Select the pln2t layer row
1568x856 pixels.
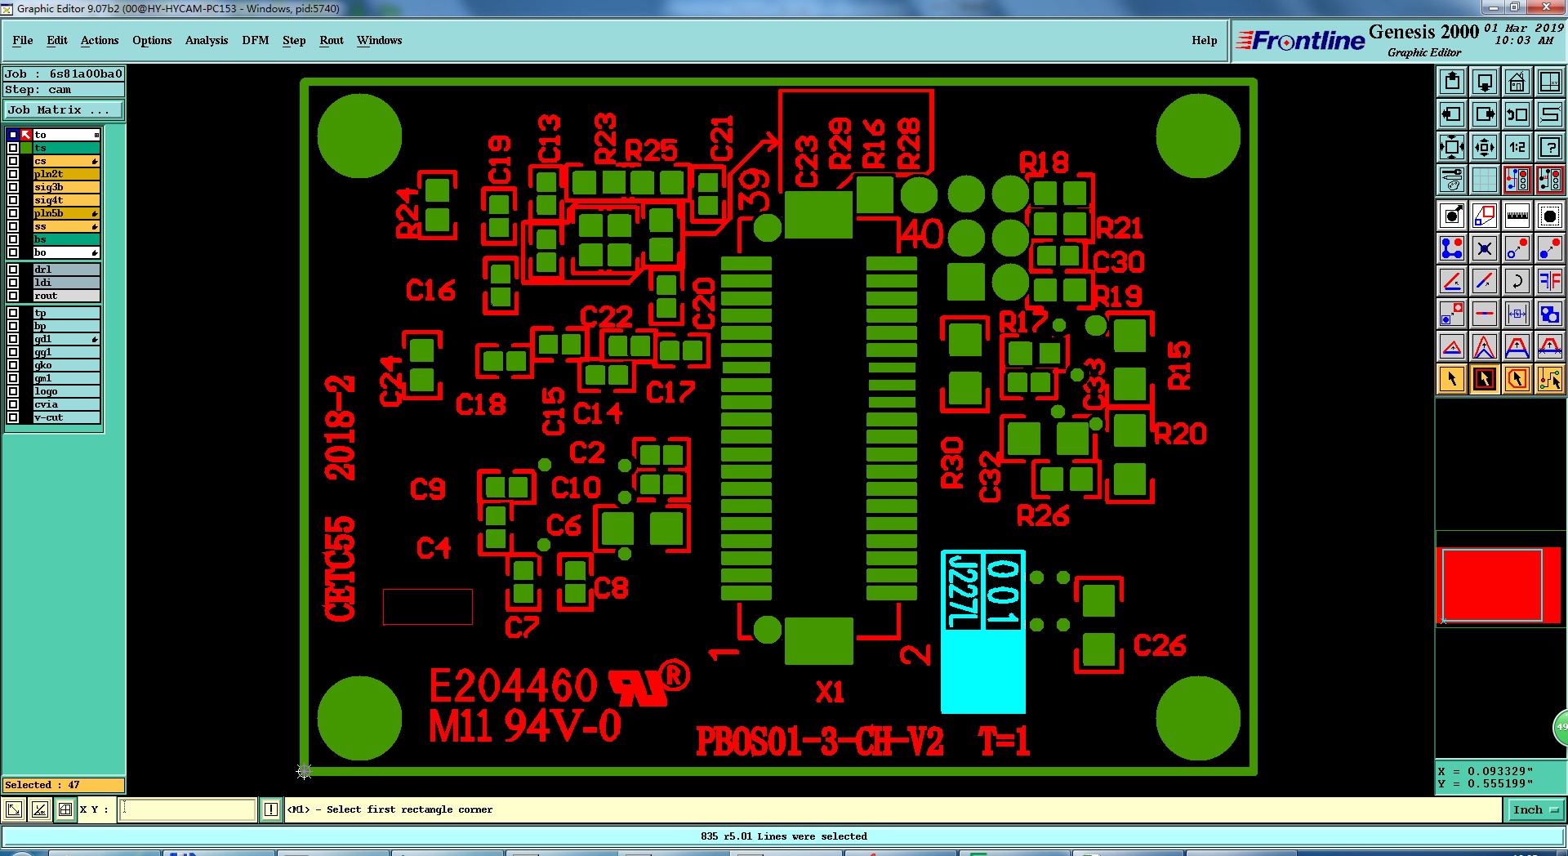point(66,174)
